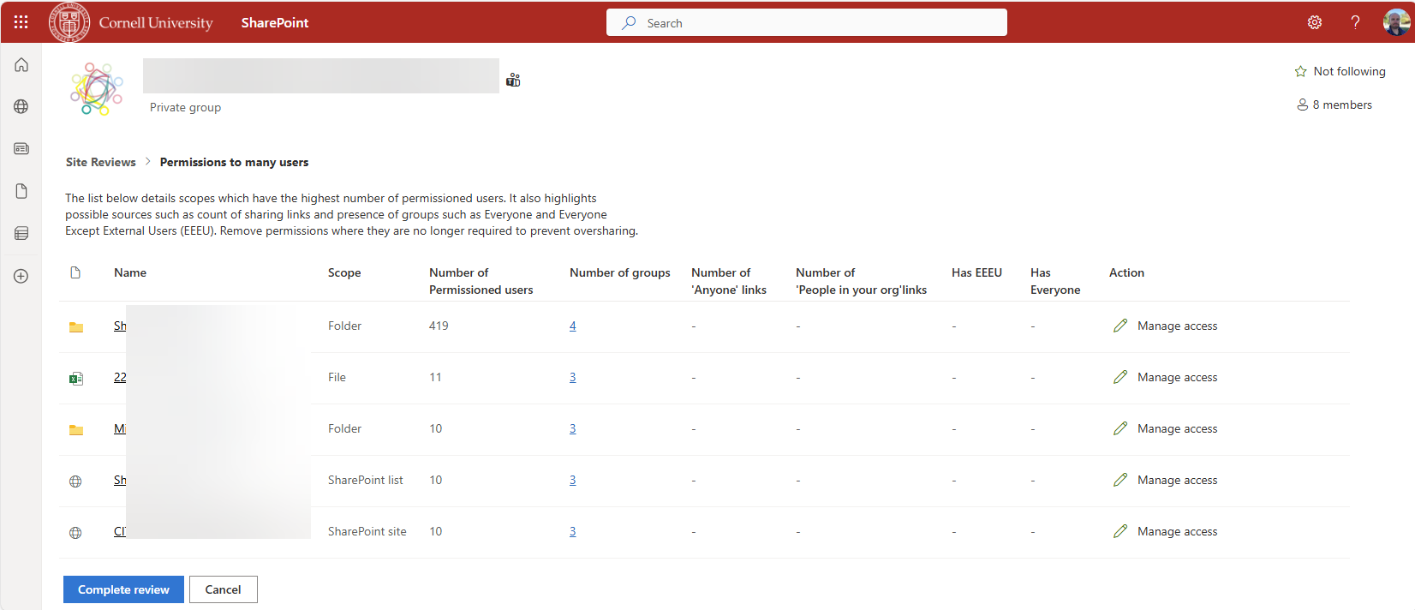Click the Create plus icon in left rail
Viewport: 1415px width, 610px height.
(21, 276)
